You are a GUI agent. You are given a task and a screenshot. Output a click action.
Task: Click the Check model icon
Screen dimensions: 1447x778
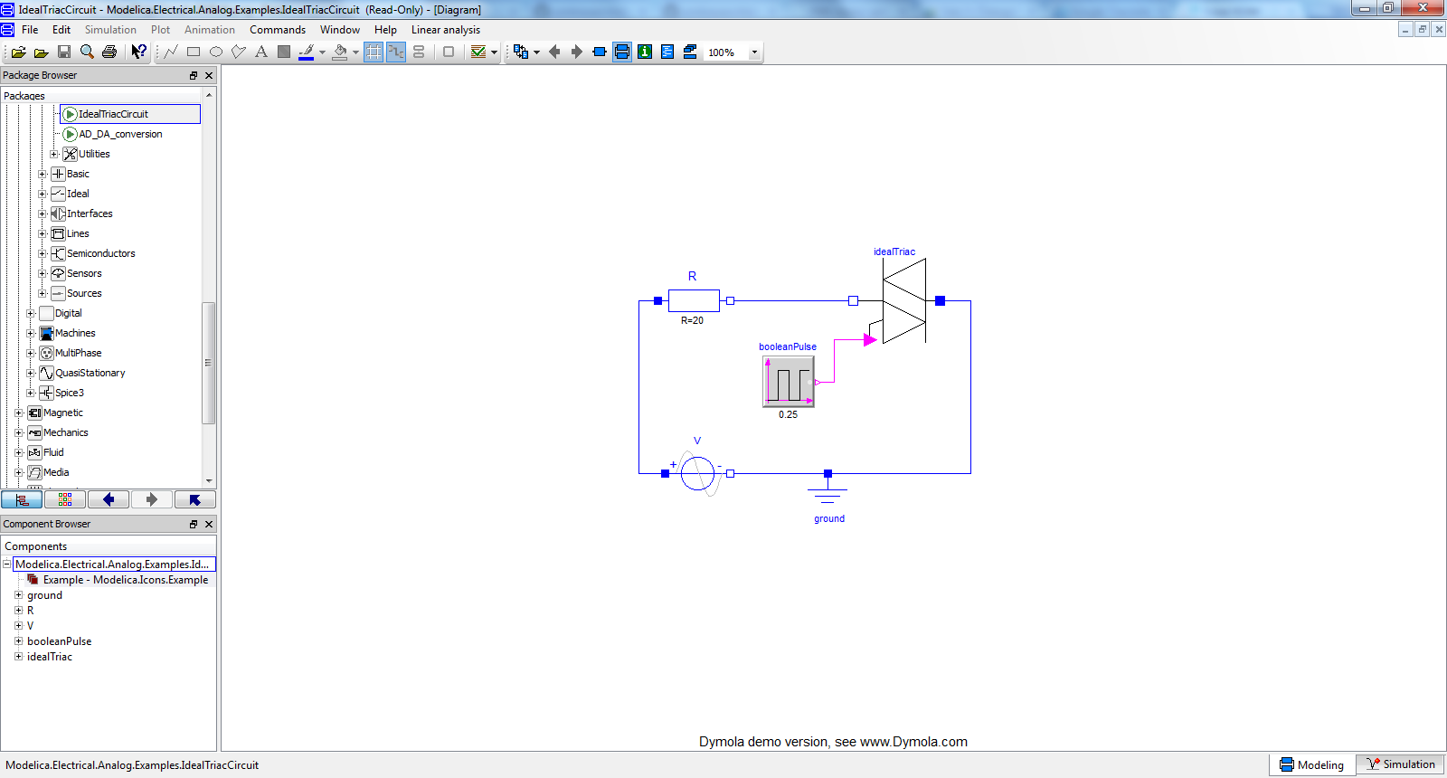[x=478, y=52]
